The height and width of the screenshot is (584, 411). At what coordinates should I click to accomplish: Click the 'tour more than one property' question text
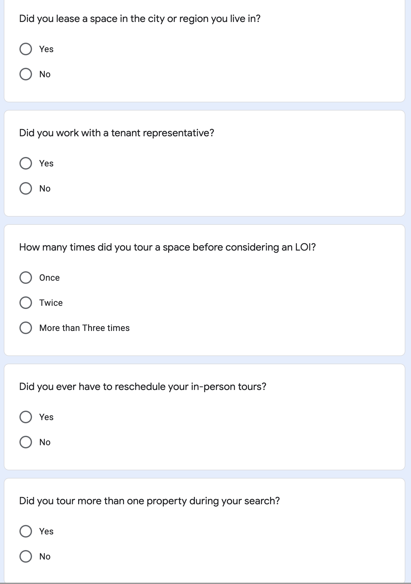point(149,501)
